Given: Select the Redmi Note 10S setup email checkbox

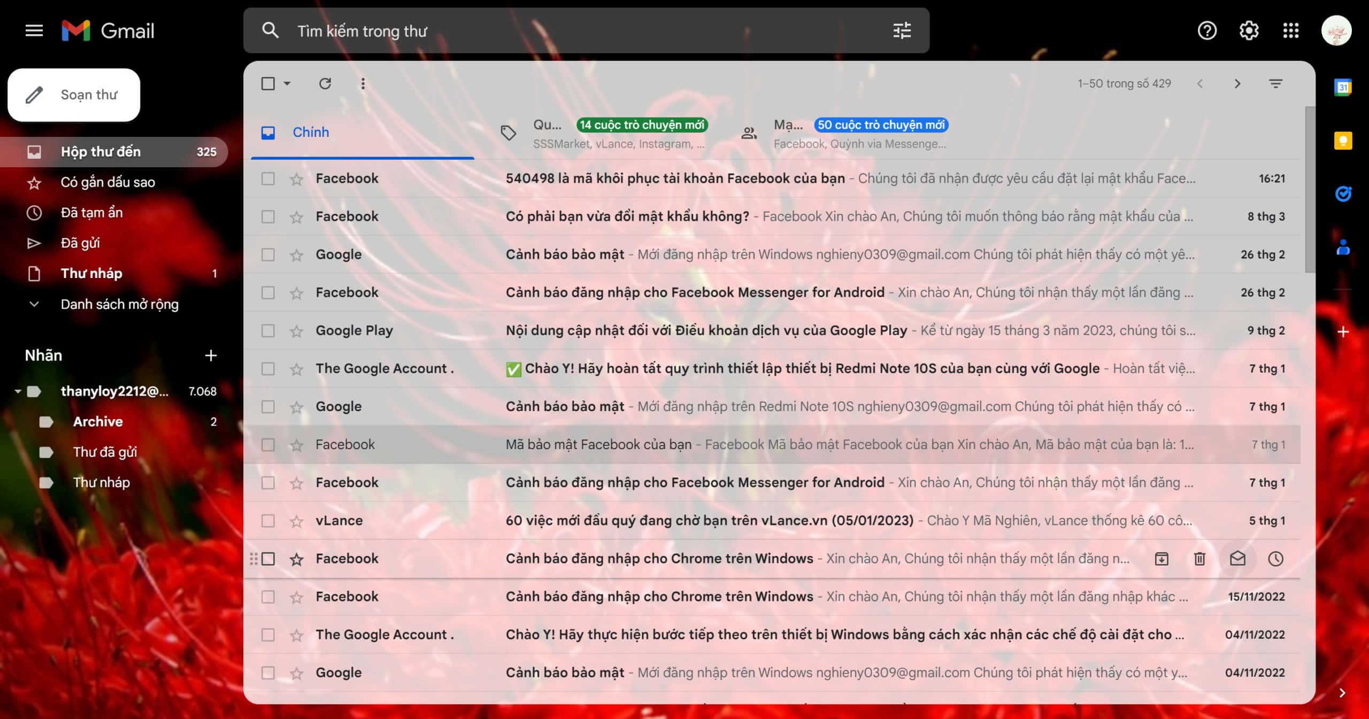Looking at the screenshot, I should 268,369.
